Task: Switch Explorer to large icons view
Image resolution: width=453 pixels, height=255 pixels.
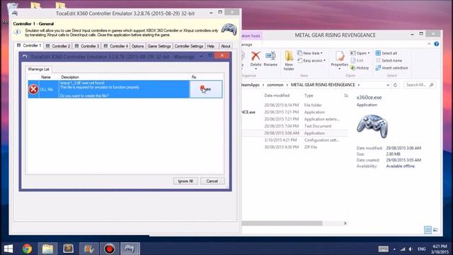Action: (435, 229)
